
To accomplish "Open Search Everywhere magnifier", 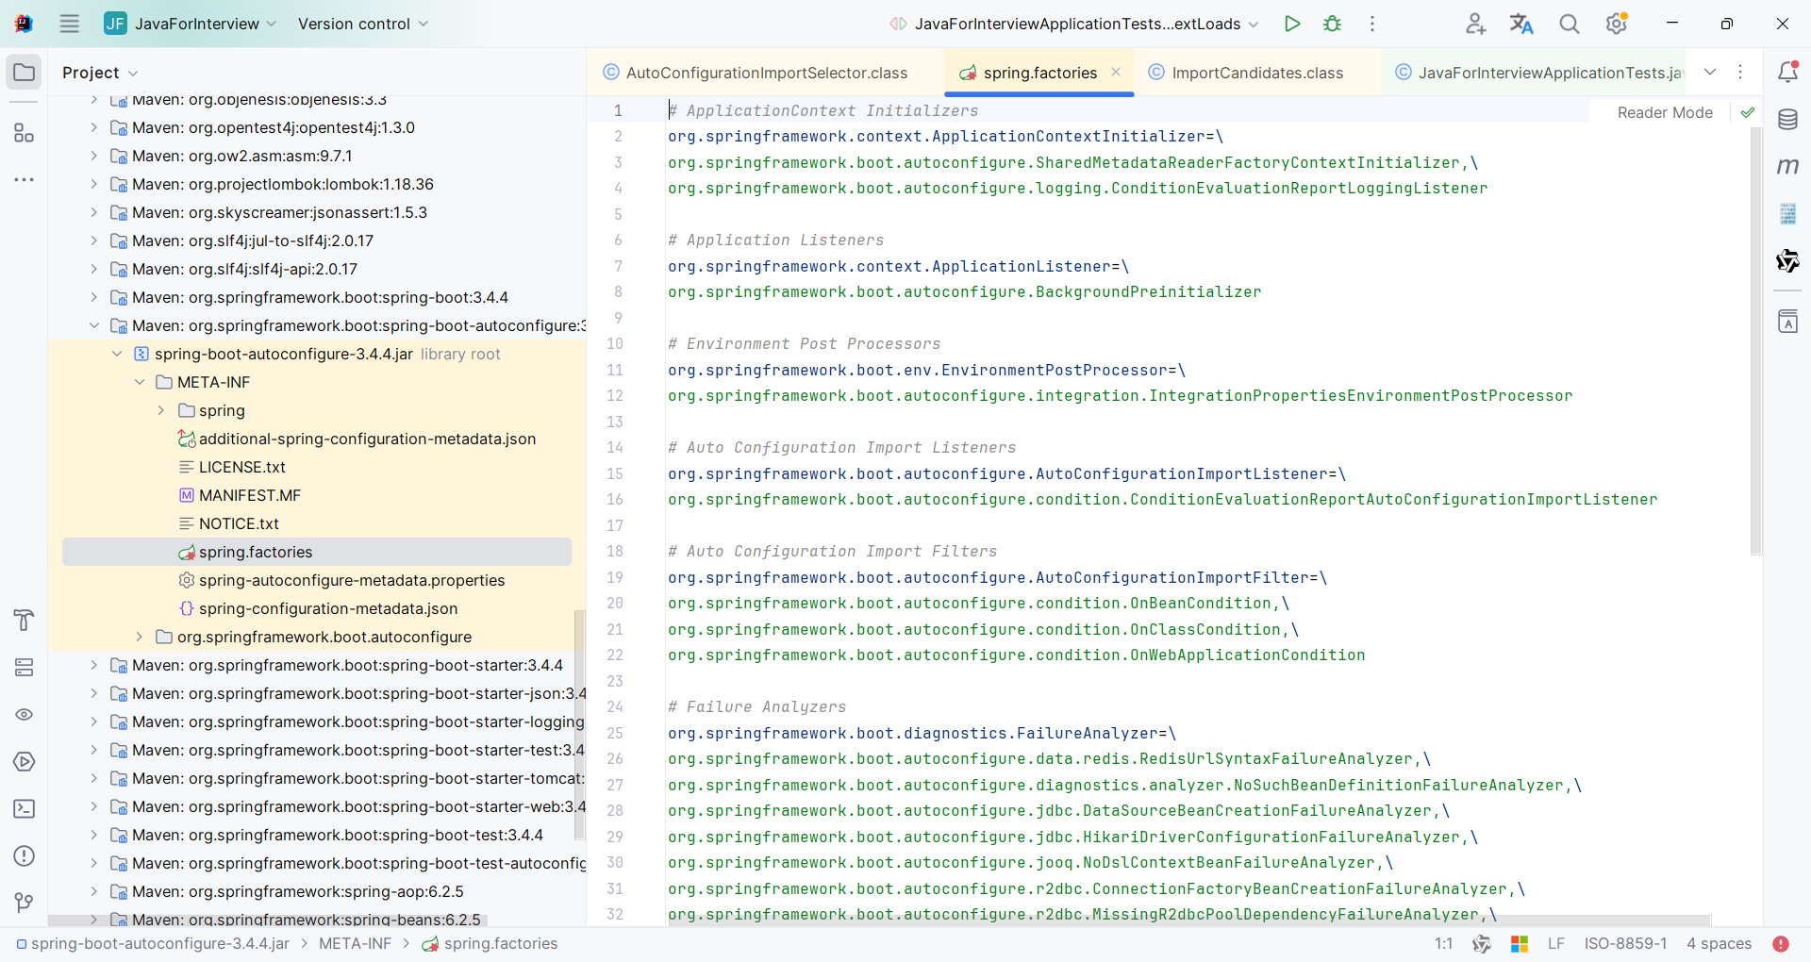I will 1569,24.
